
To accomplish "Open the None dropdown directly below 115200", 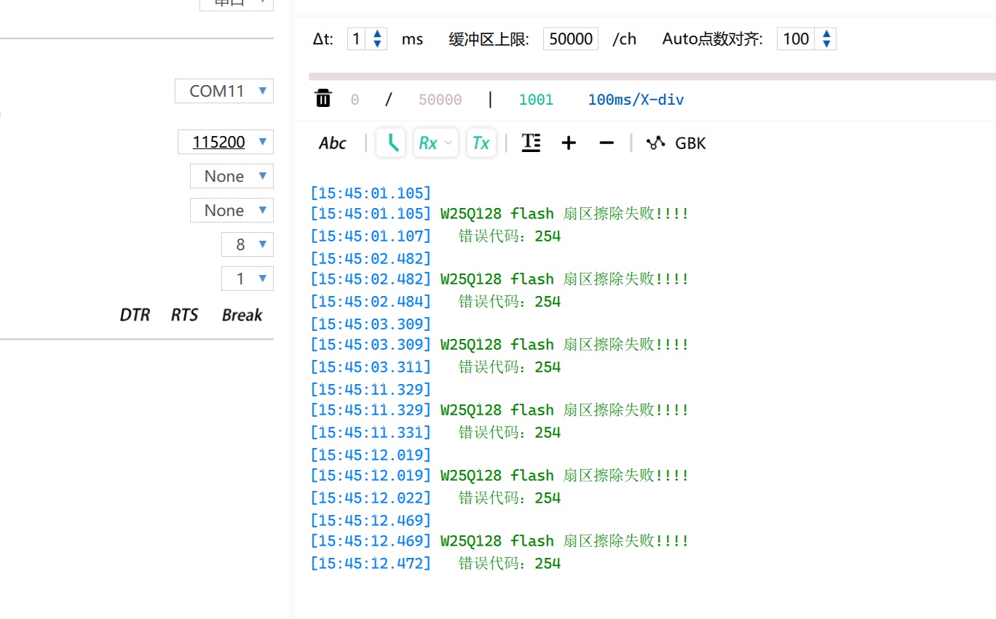I will [x=232, y=176].
